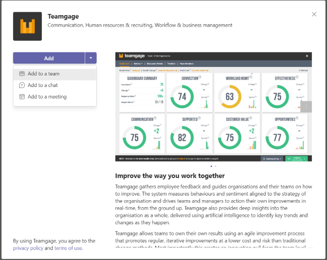Click the X icon inside the screenshot preview
Image resolution: width=327 pixels, height=260 pixels.
click(x=307, y=56)
